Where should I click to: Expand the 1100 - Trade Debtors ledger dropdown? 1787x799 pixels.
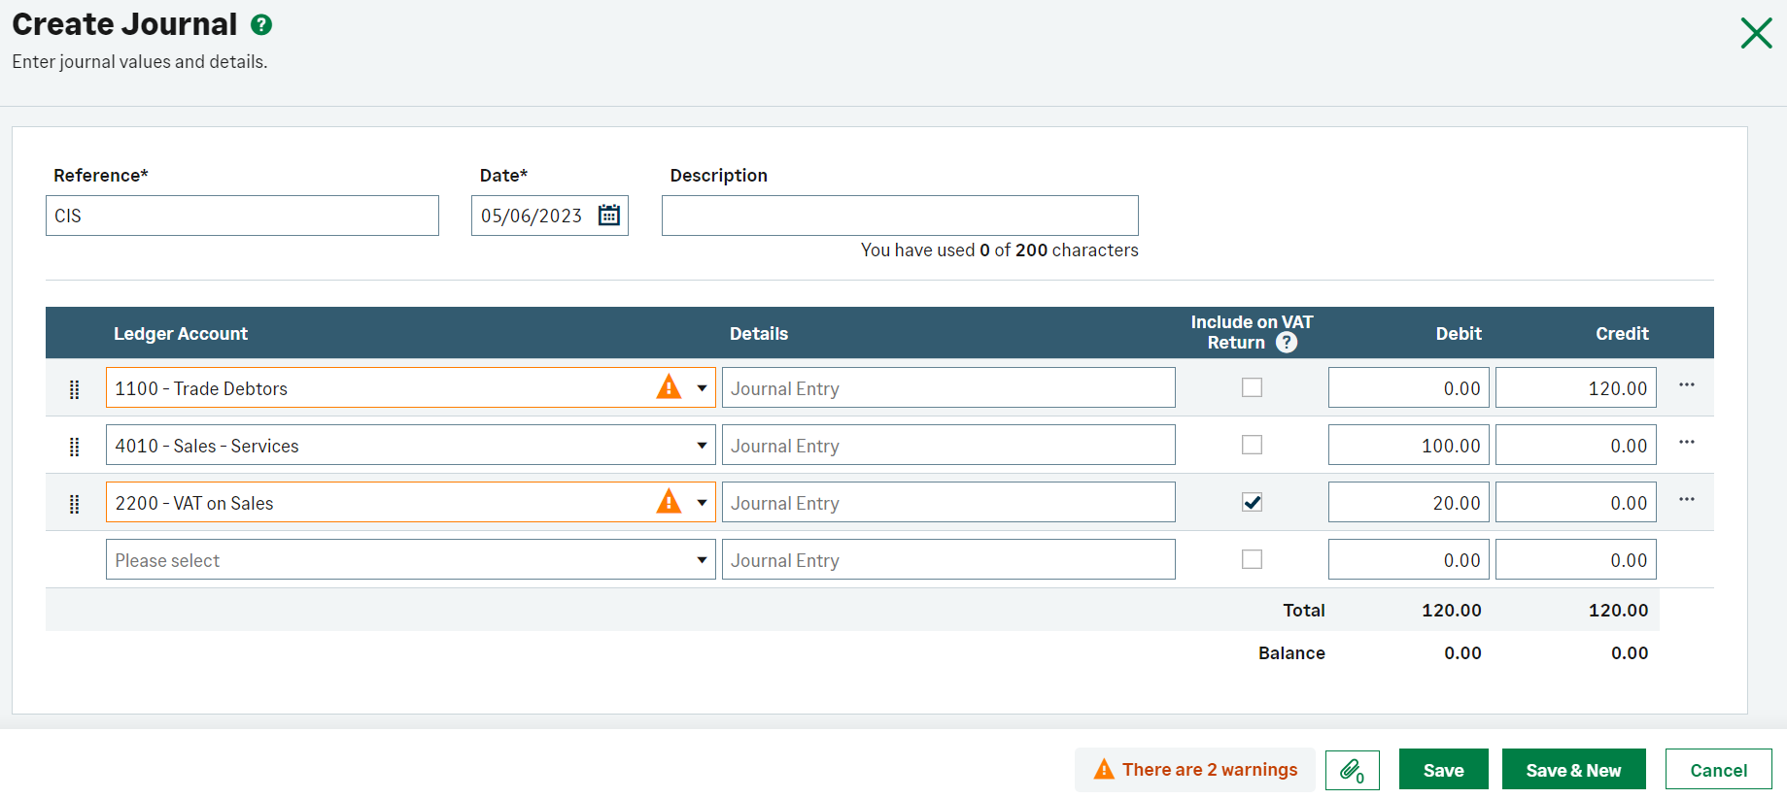point(702,388)
